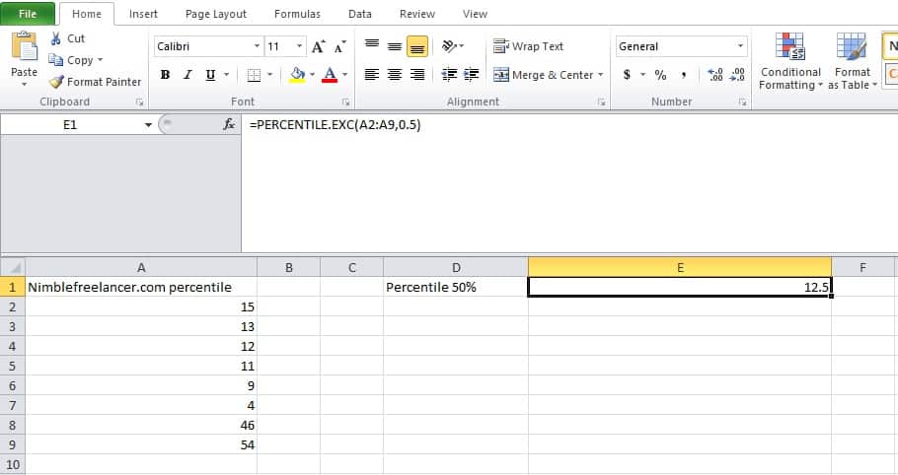Screen dimensions: 898x475
Task: Open the Merge & Center dropdown arrow
Action: point(600,75)
